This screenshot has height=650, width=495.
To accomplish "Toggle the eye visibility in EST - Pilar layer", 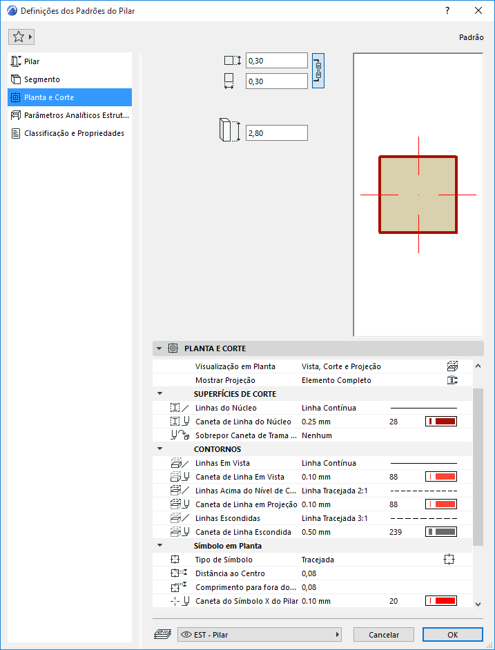I will [186, 635].
